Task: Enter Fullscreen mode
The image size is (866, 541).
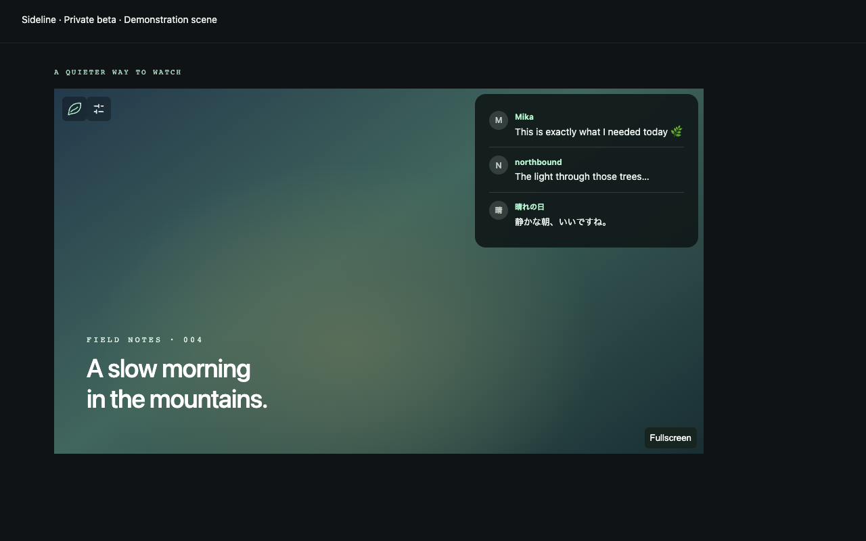Action: (670, 438)
